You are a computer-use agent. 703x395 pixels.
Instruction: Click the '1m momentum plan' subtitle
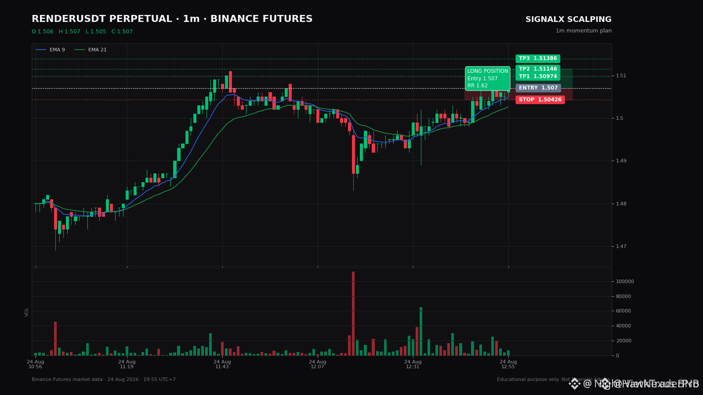click(583, 31)
